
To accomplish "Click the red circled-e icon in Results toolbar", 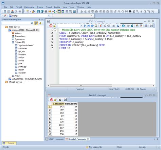I will 52,100.
